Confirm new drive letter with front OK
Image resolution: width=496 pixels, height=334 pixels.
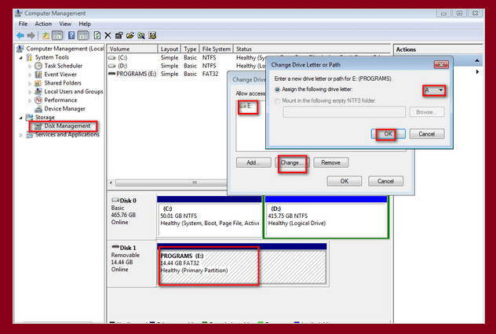pos(388,134)
